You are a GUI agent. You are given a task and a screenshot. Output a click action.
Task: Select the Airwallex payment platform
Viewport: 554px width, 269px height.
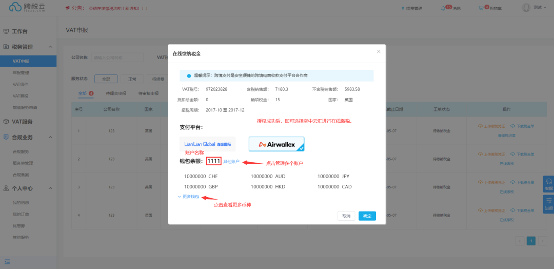click(276, 144)
